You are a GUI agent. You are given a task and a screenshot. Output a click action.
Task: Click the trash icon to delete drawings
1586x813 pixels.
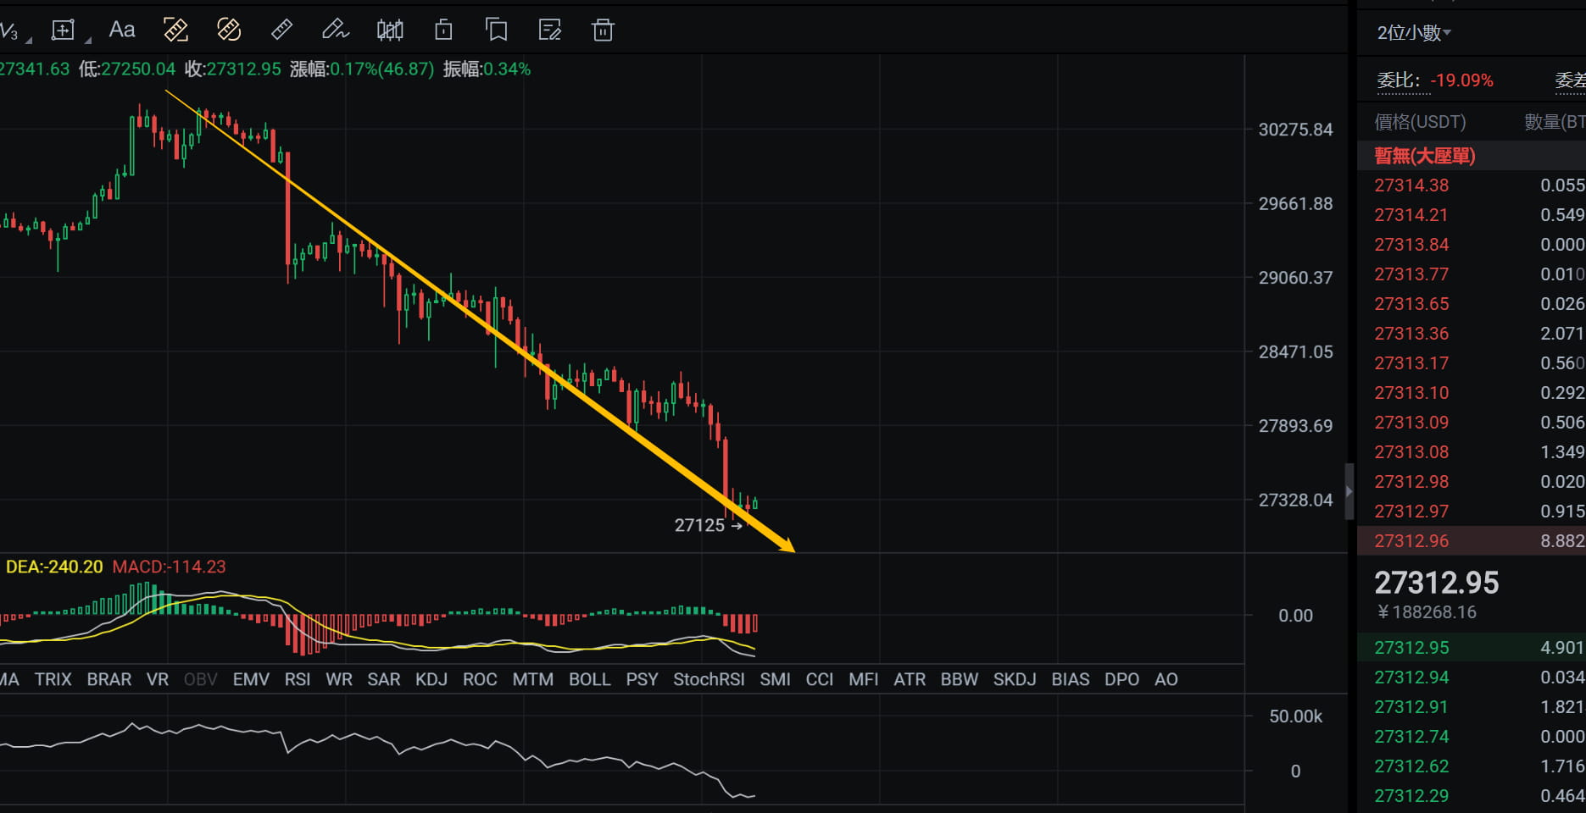(603, 30)
